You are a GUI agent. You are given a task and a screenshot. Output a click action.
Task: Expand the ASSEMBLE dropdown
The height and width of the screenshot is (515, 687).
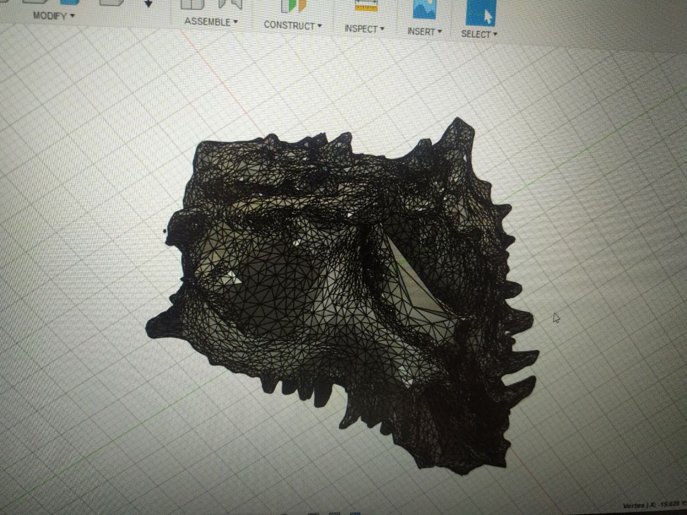click(x=210, y=22)
